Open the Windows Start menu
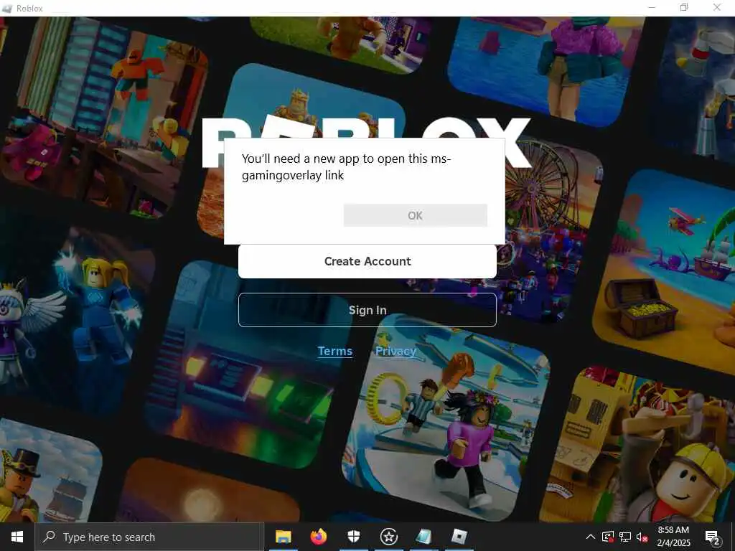This screenshot has height=551, width=735. click(x=17, y=537)
